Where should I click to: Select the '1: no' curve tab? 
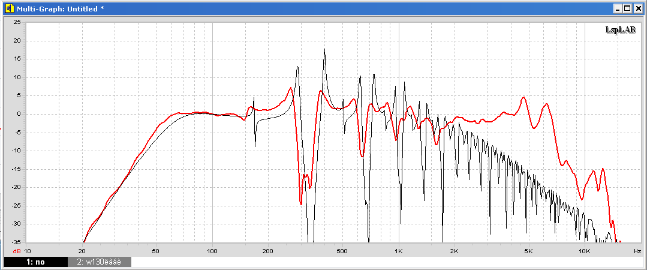click(35, 262)
